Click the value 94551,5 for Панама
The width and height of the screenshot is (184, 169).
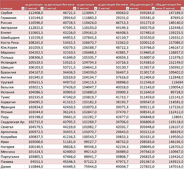[37, 162]
